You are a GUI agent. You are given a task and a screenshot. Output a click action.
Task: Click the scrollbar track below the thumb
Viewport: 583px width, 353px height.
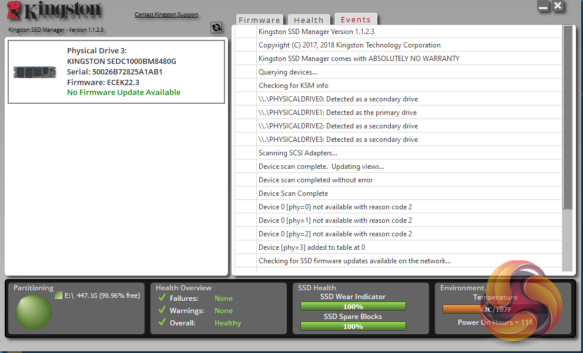[x=567, y=240]
